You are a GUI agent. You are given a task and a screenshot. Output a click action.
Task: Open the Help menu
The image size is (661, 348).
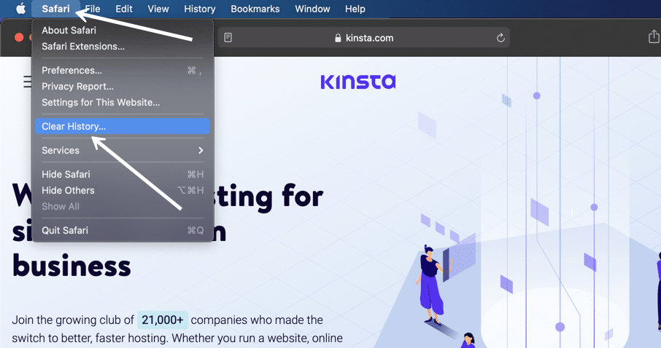(x=355, y=9)
